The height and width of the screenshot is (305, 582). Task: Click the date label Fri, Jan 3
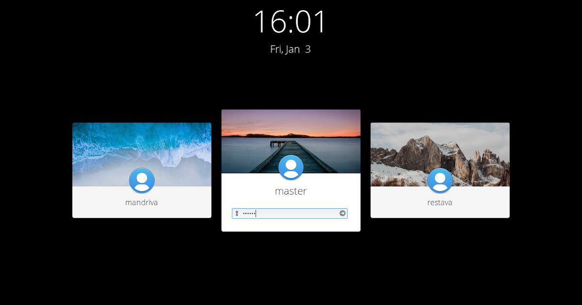(291, 49)
